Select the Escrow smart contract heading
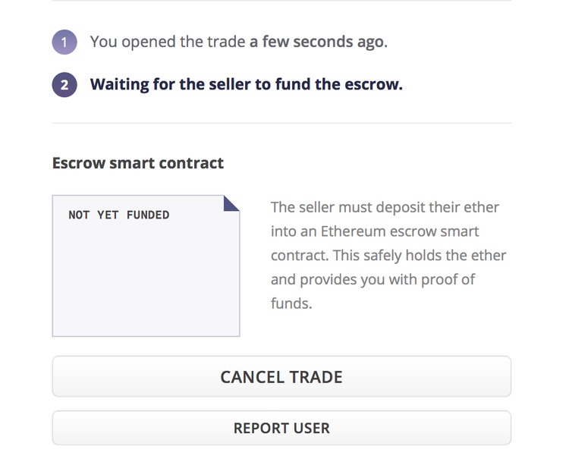 point(138,163)
